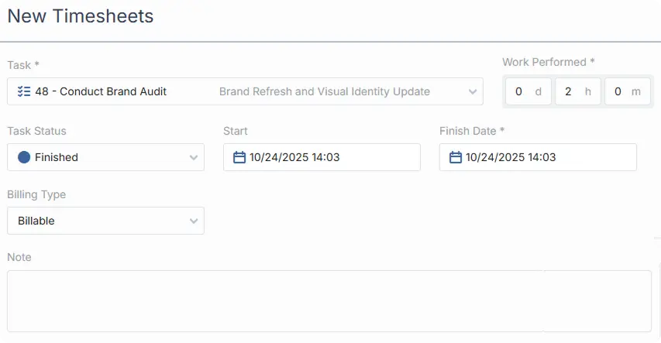Expand the Task Status dropdown arrow

[x=194, y=157]
